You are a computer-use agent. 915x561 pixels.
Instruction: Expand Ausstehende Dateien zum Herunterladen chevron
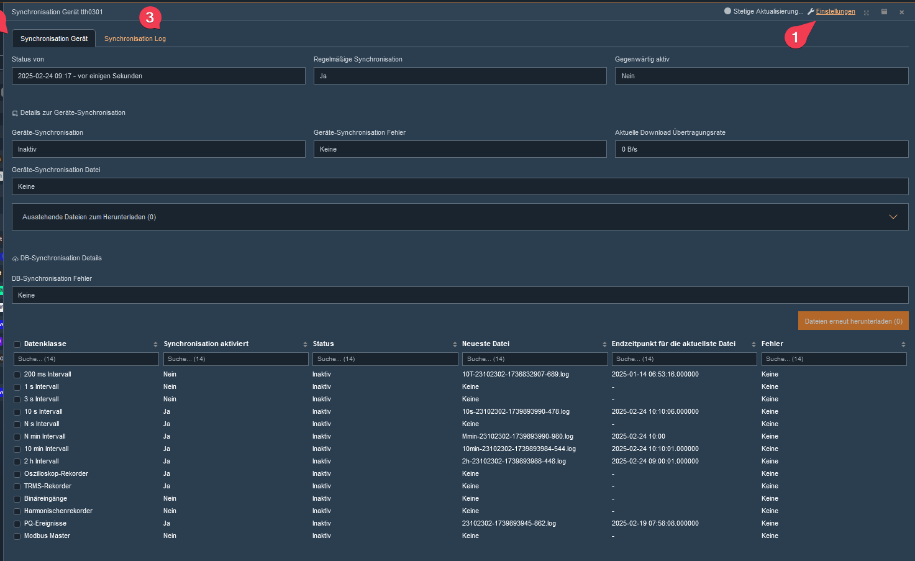(893, 217)
